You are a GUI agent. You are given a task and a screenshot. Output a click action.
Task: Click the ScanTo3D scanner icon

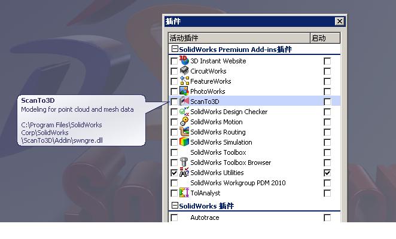pyautogui.click(x=184, y=101)
